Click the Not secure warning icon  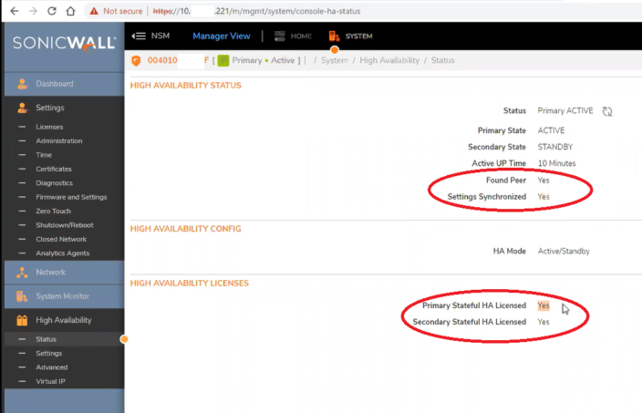(x=94, y=12)
